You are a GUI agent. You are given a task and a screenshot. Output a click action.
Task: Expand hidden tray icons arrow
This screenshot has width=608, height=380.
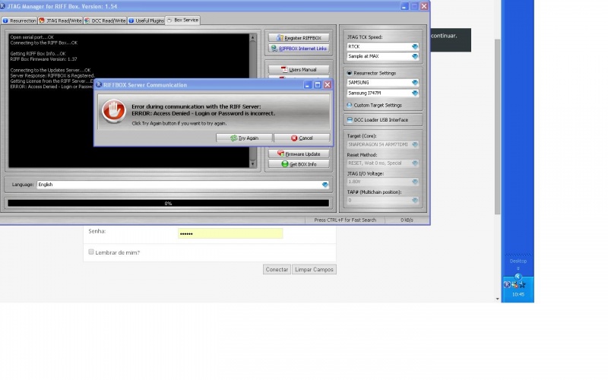tap(518, 277)
